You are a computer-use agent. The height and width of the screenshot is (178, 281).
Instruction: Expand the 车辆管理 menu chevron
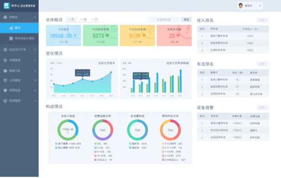[x=35, y=60]
